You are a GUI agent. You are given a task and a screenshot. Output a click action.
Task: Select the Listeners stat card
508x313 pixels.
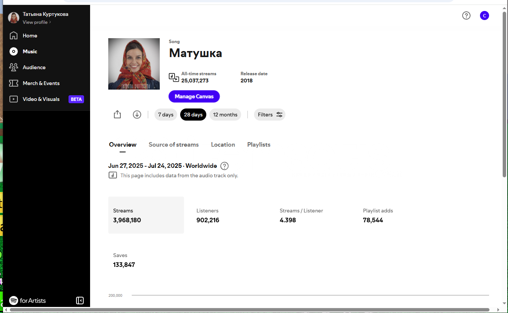coord(229,215)
